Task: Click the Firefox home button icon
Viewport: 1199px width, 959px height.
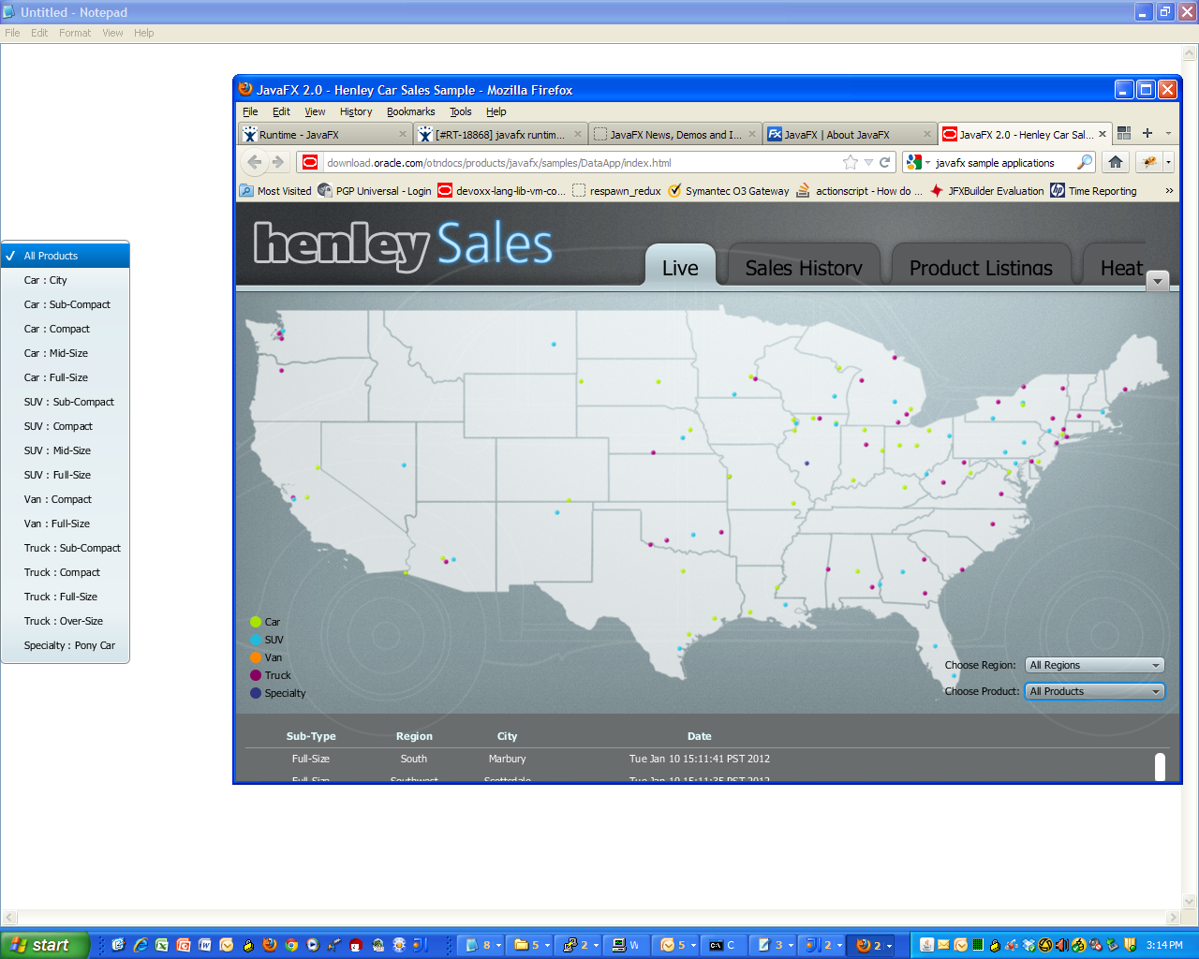Action: [1115, 162]
